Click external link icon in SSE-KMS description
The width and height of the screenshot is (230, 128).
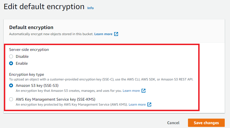149,105
